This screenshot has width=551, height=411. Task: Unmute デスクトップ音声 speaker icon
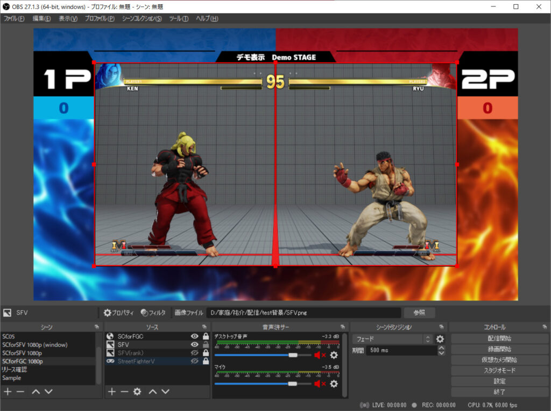(320, 355)
